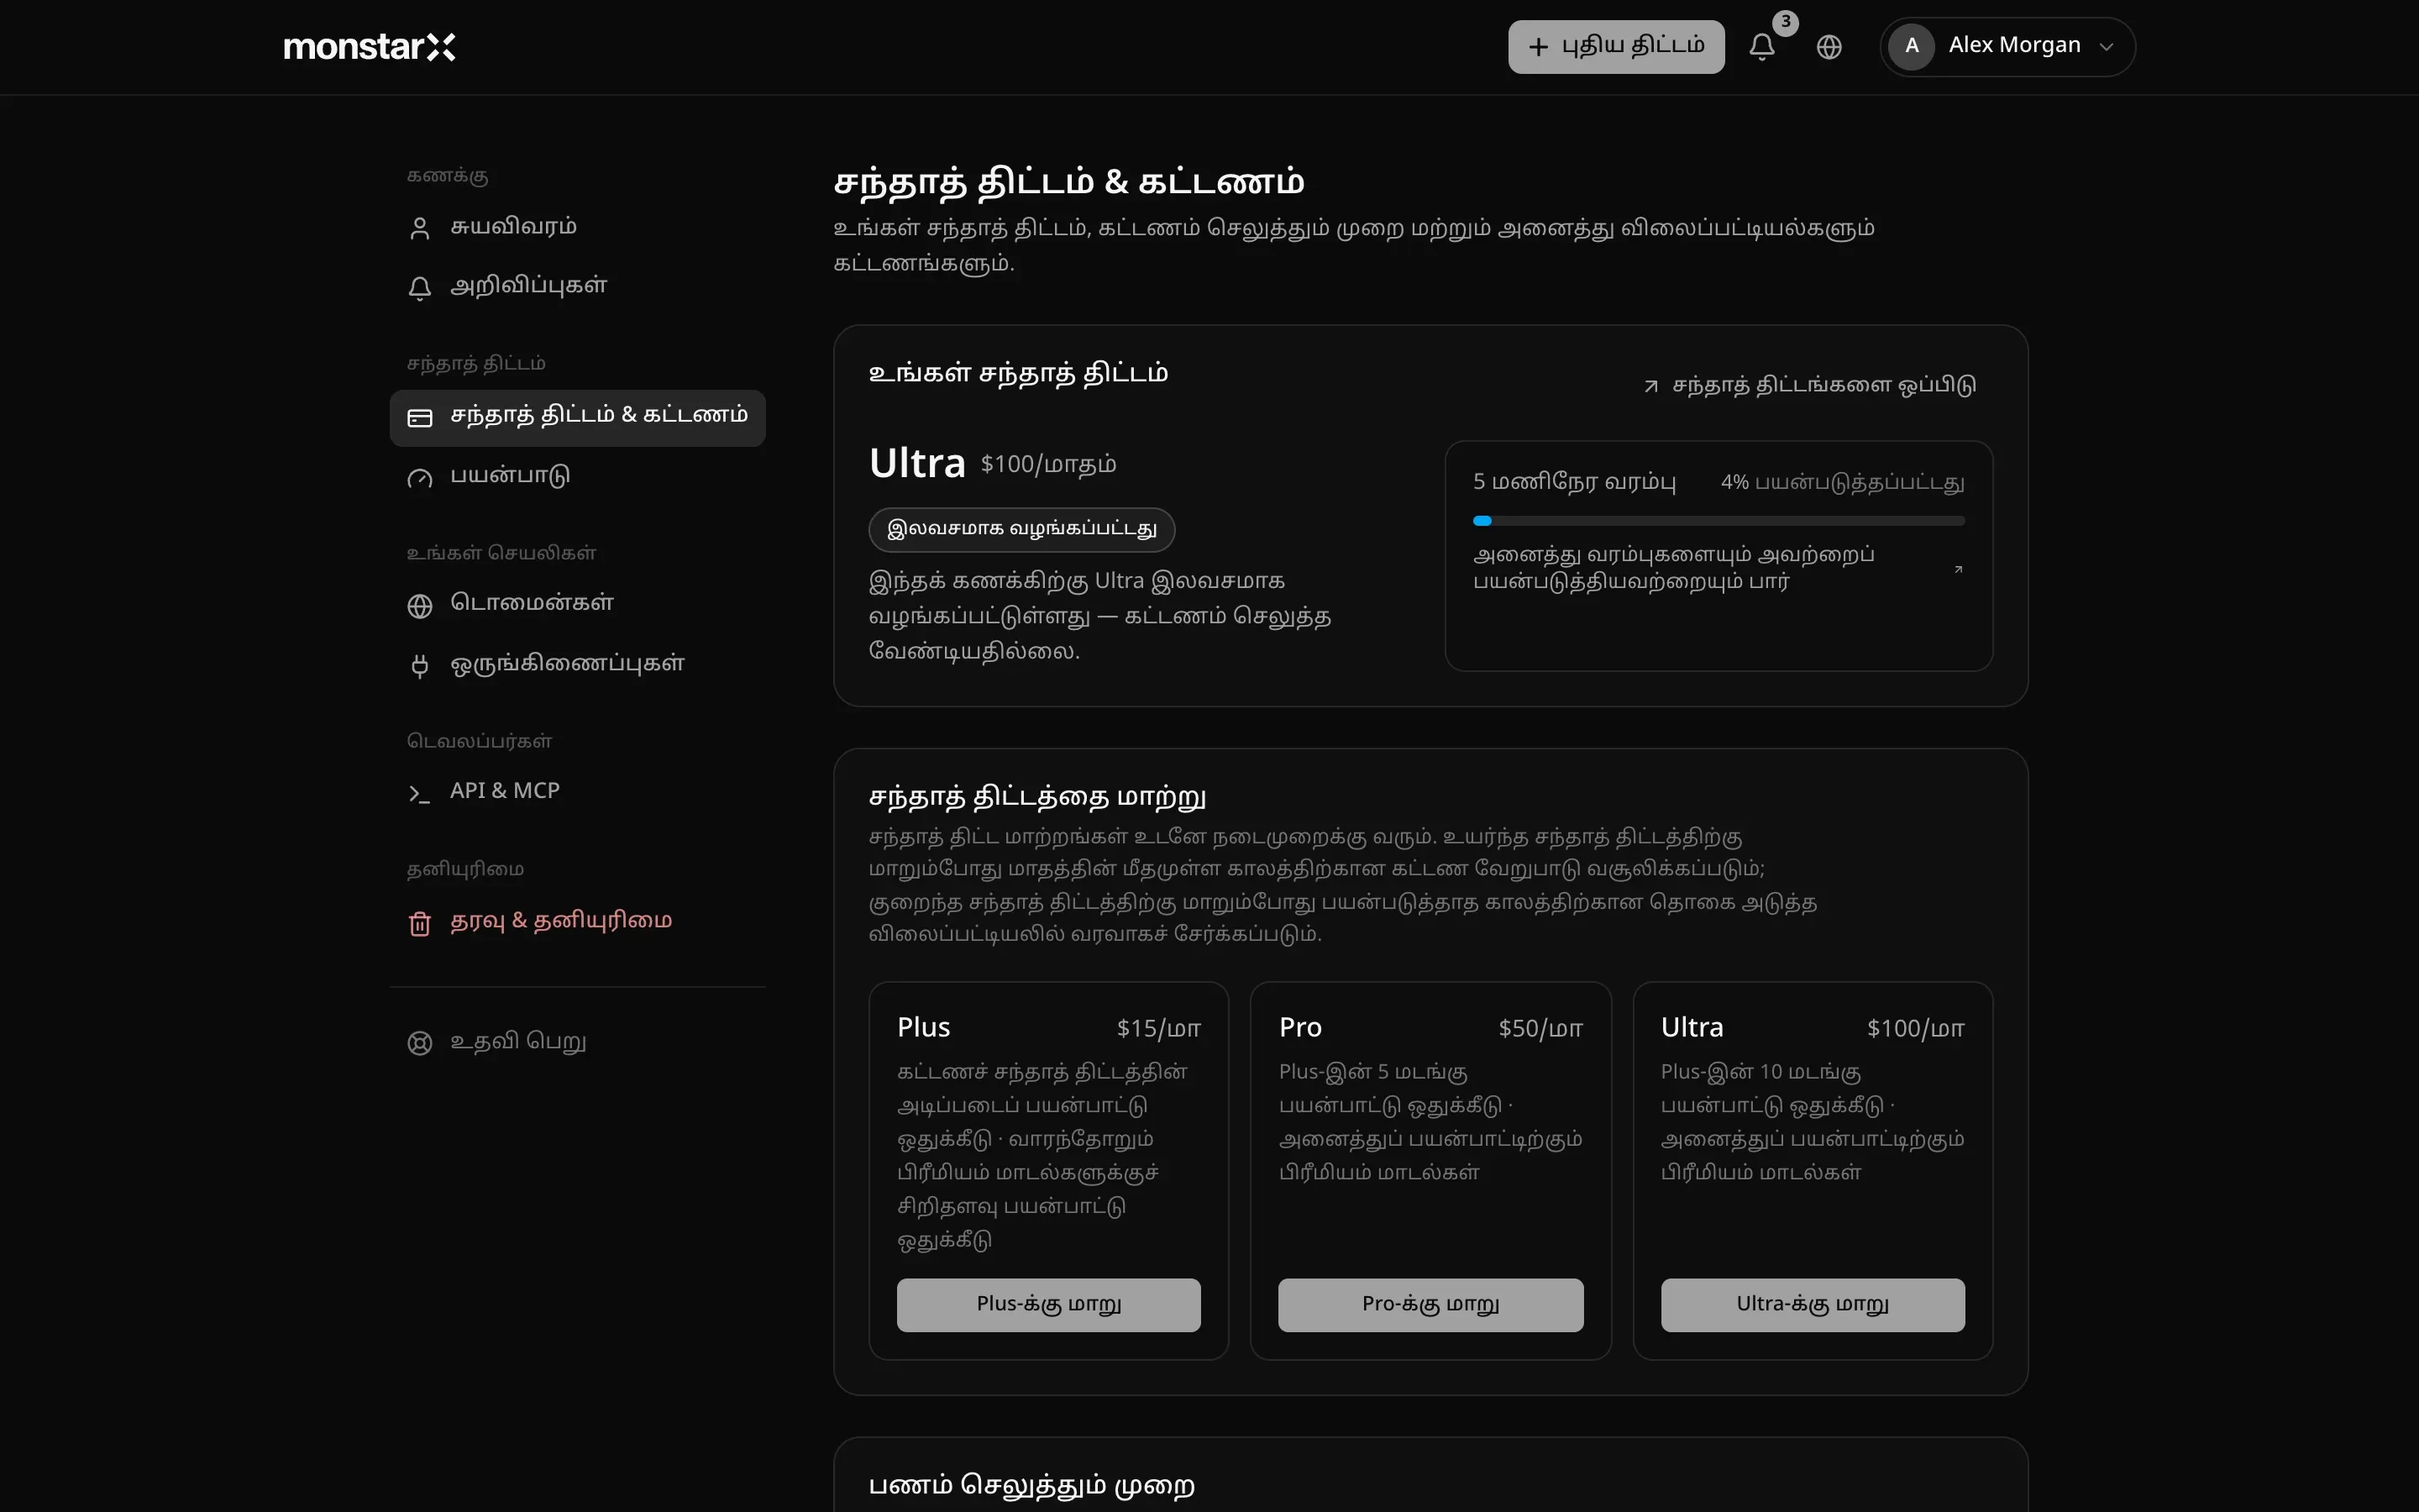Select சந்தாத் திட்டம் & கட்டணம் in the sidebar
Screen dimensions: 2419x1512
click(577, 418)
